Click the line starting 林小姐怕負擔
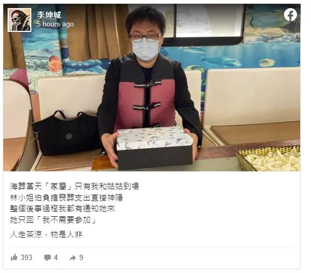 (x=66, y=197)
